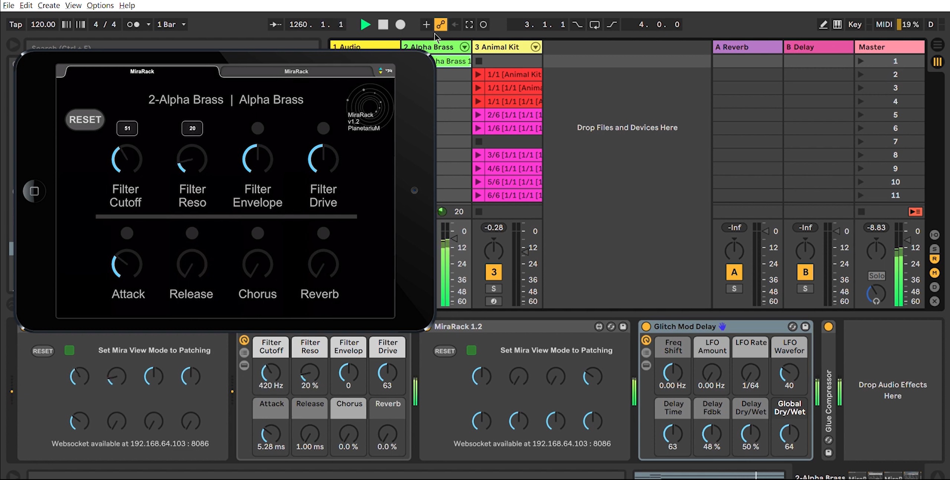Click the Stop transport button
Image resolution: width=950 pixels, height=480 pixels.
[383, 24]
